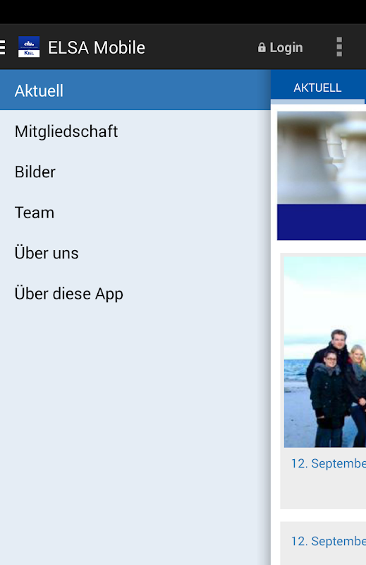Click the ELSA Kiel app logo
Screen dimensions: 366x565
29,47
